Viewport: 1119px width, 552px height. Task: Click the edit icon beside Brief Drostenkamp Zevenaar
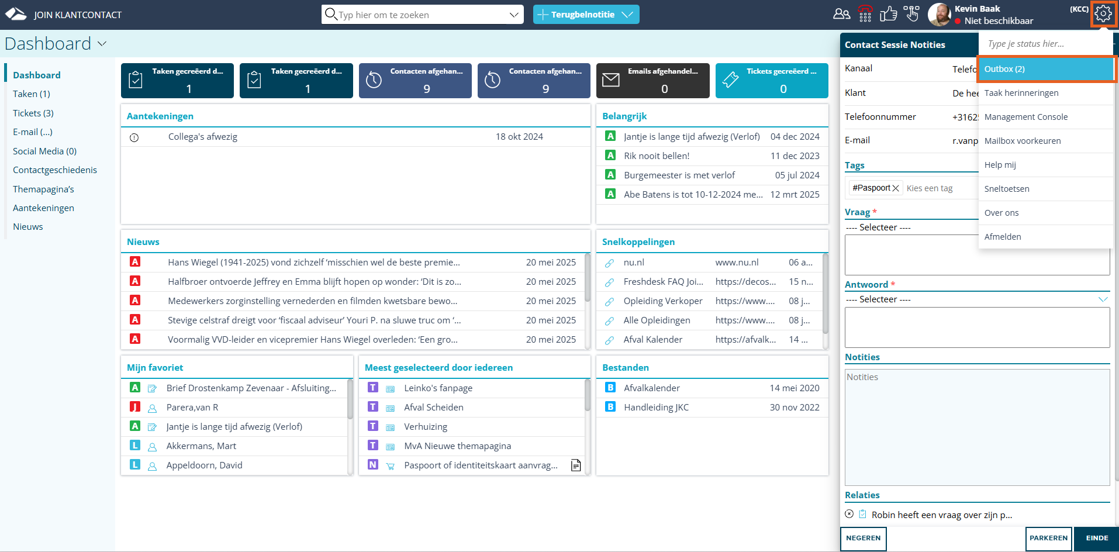(x=152, y=389)
